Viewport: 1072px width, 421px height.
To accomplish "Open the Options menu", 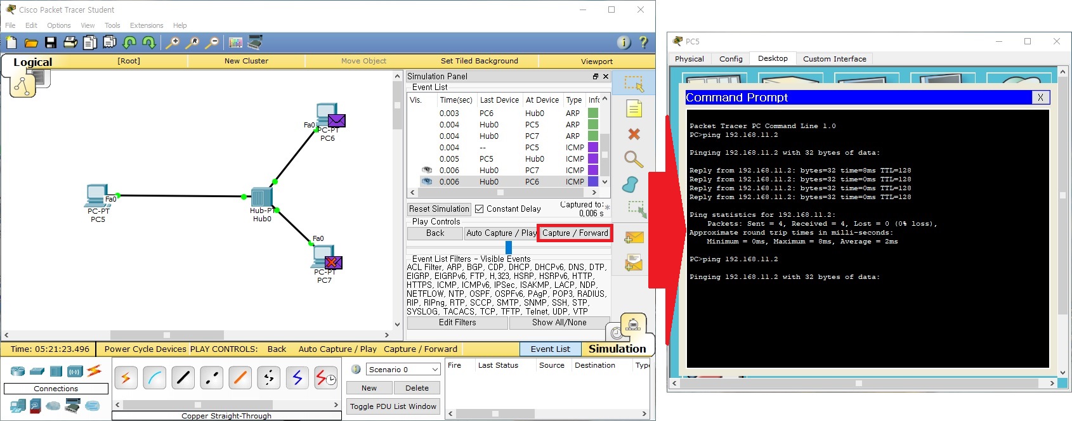I will click(x=58, y=25).
